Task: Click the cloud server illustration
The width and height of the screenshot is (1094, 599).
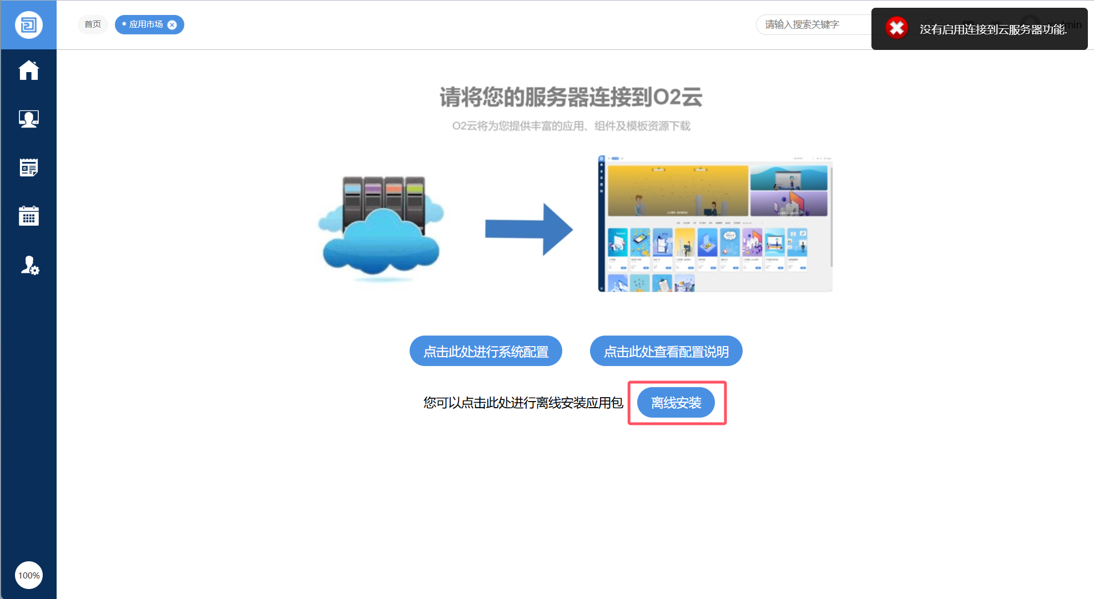Action: [381, 227]
